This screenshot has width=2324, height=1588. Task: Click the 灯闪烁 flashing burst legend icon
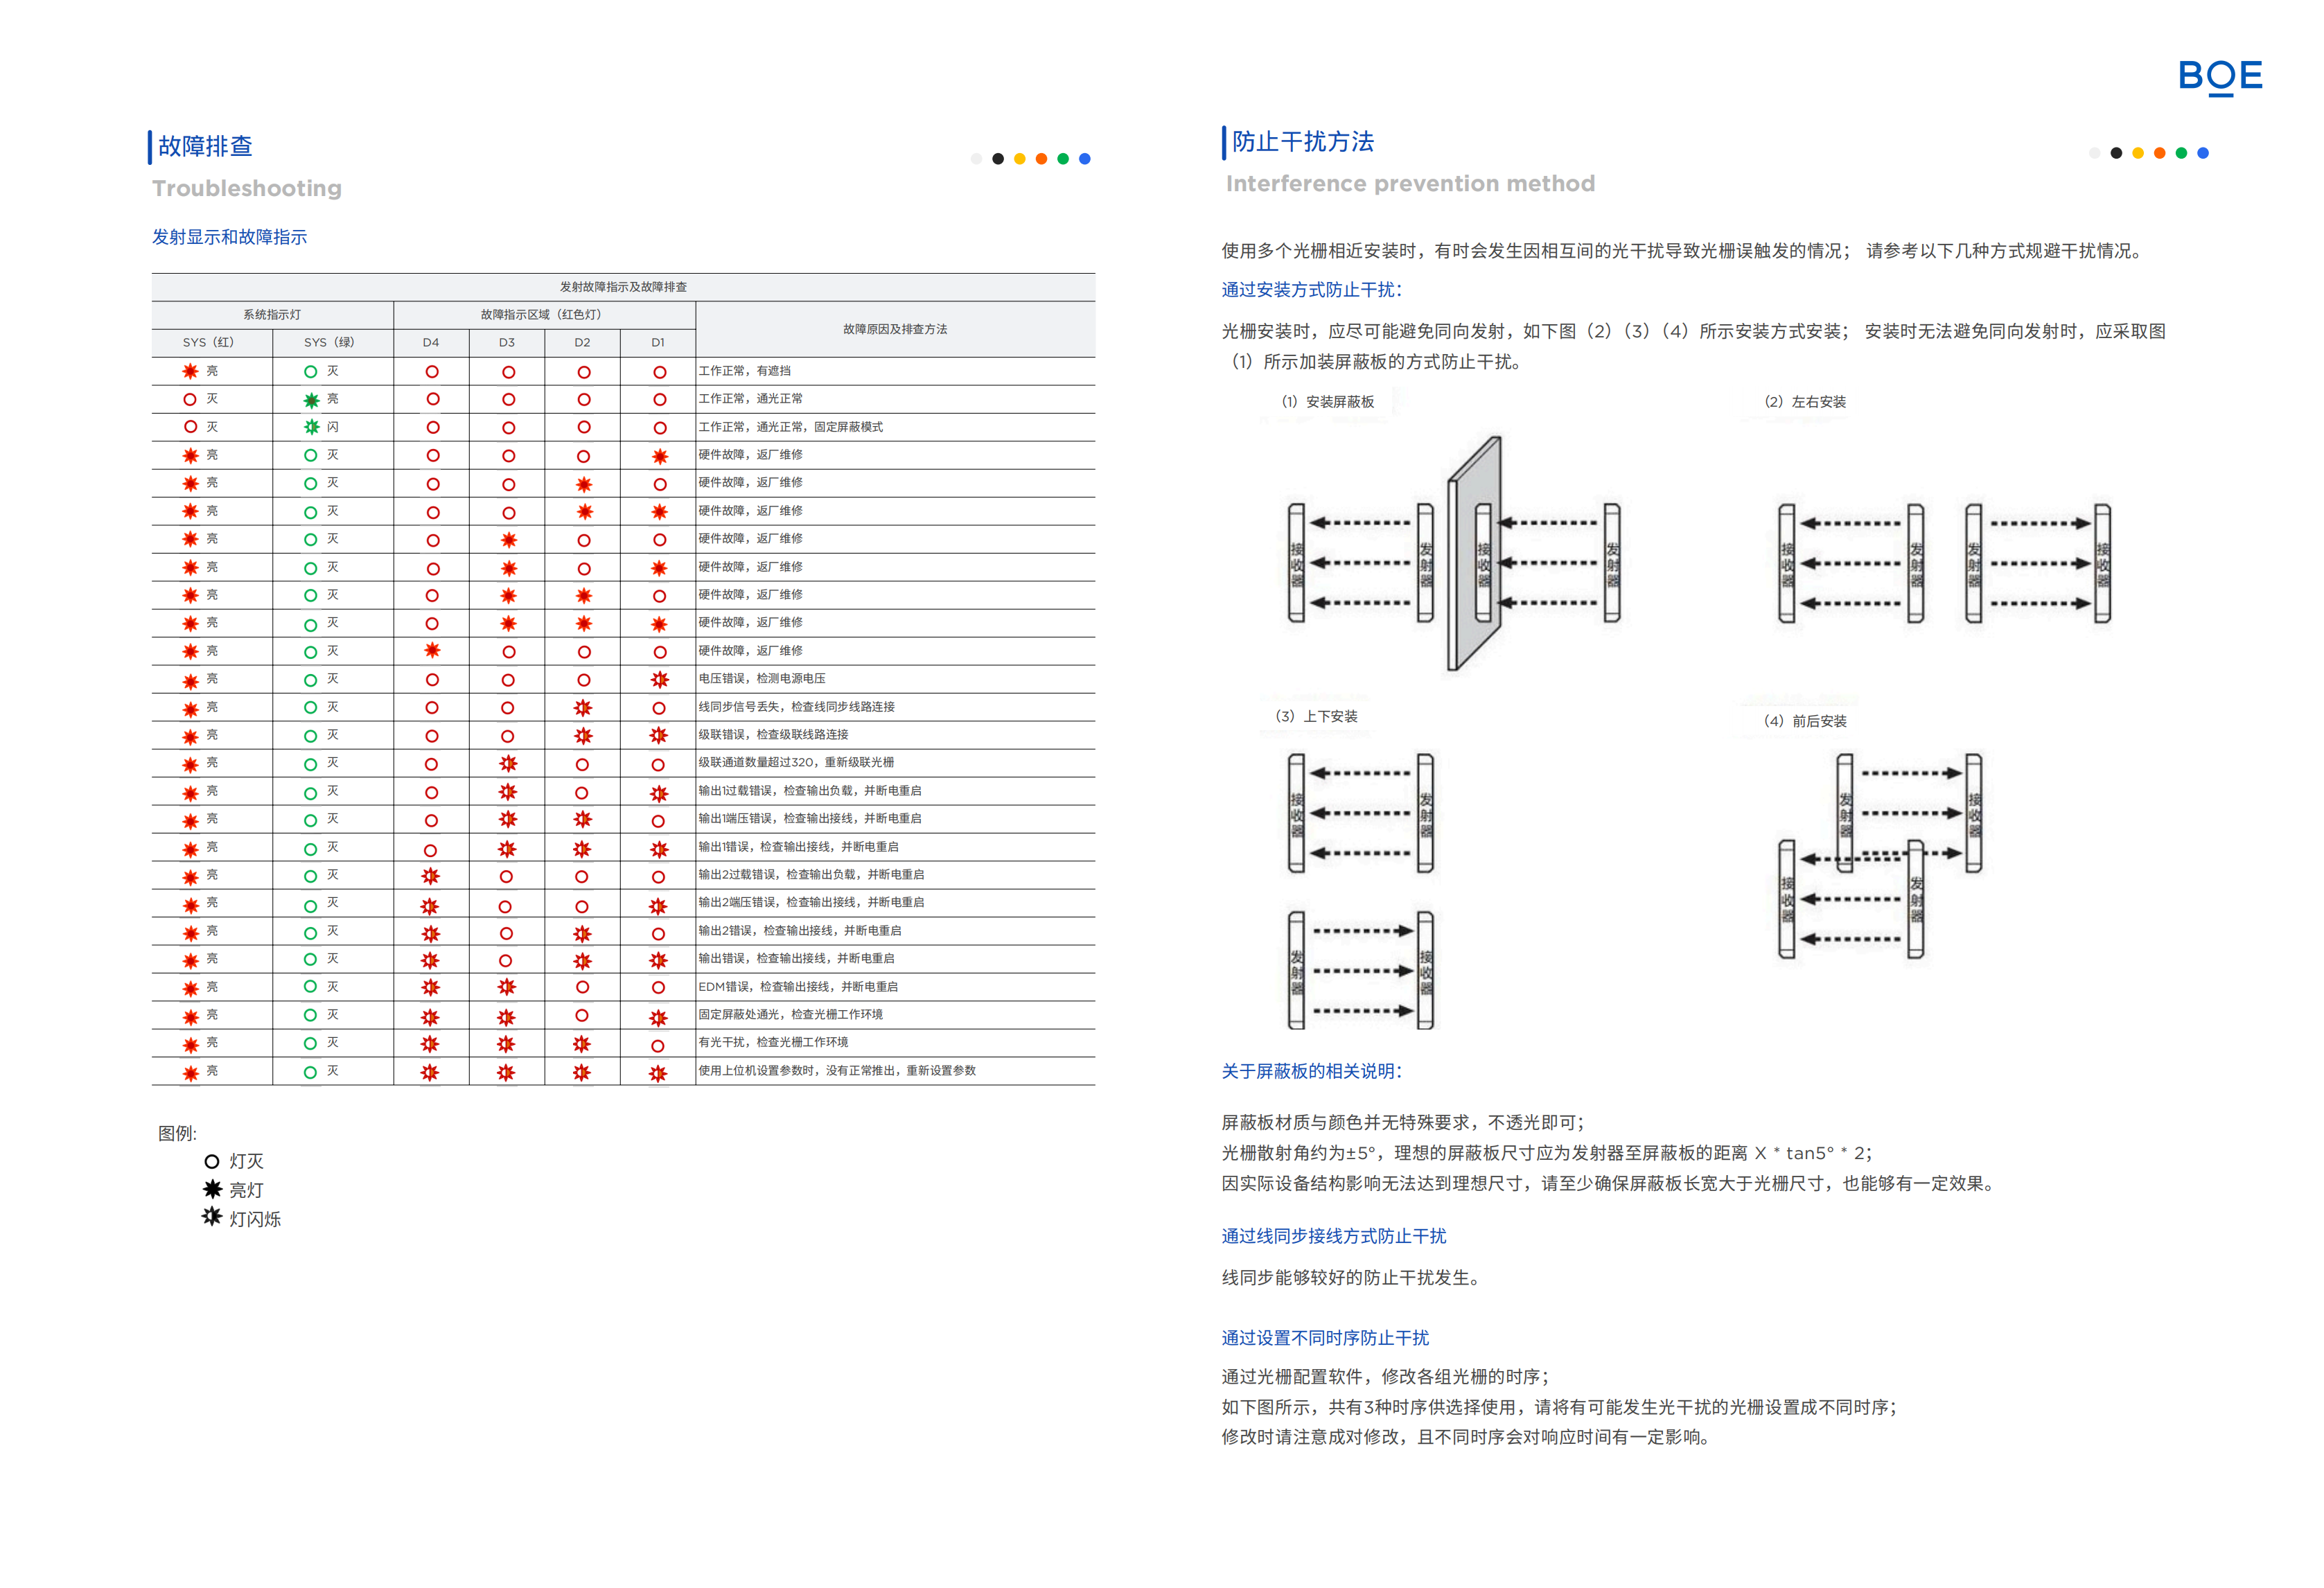click(x=211, y=1217)
